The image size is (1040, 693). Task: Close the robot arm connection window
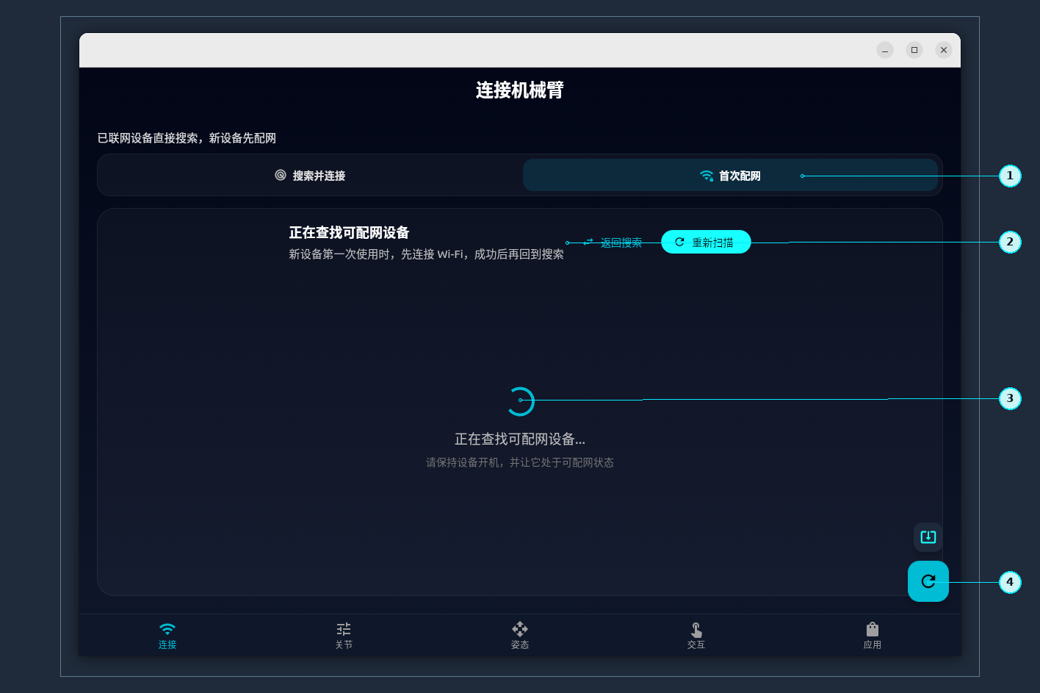tap(944, 50)
